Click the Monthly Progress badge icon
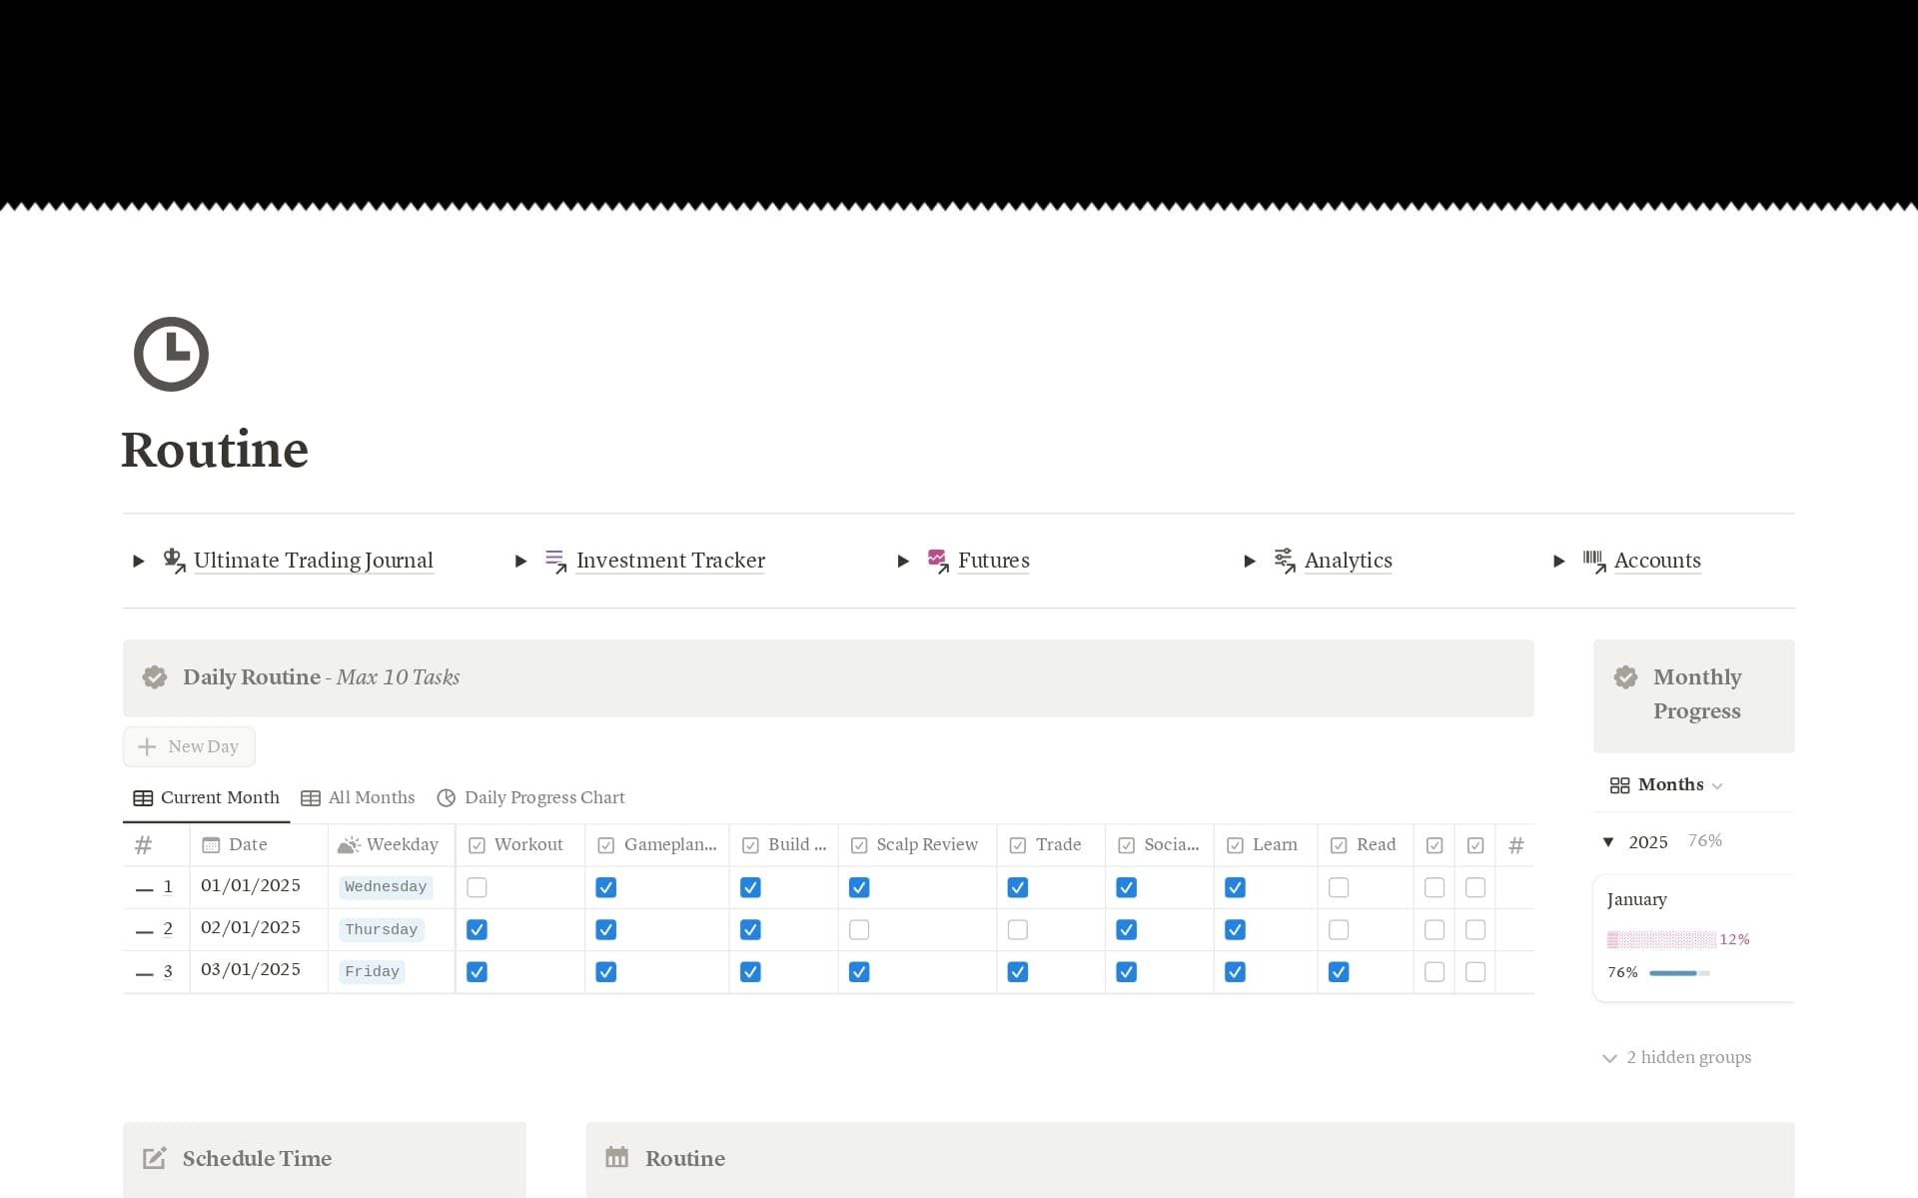 pos(1625,677)
